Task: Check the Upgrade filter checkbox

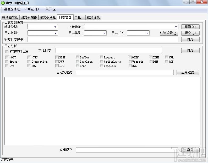Action: (130, 62)
